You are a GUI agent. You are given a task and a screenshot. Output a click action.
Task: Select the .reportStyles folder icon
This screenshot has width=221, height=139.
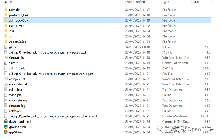click(6, 42)
